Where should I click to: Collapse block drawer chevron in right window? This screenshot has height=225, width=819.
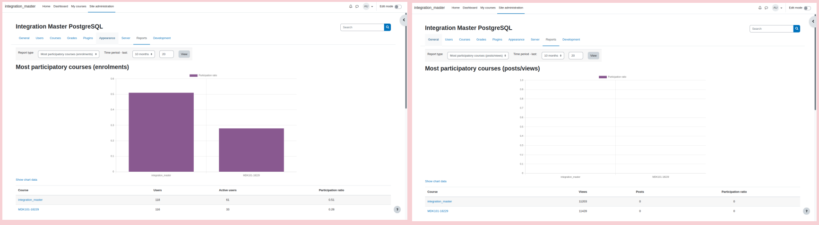[x=813, y=21]
